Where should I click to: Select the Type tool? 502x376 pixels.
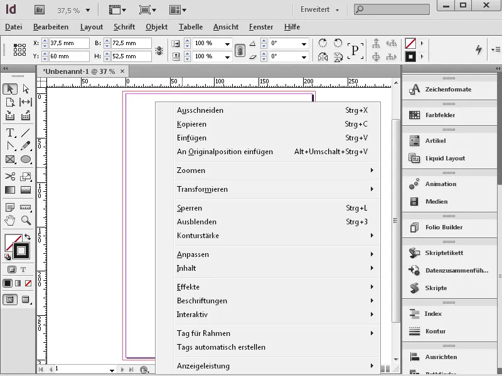(x=10, y=132)
